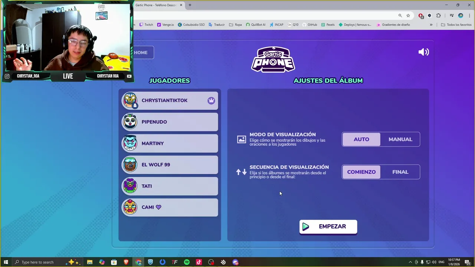Open the ENG language indicator

coord(441,262)
